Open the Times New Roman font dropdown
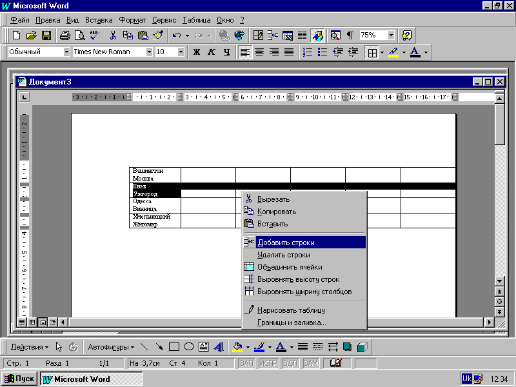Viewport: 516px width, 387px height. click(149, 52)
